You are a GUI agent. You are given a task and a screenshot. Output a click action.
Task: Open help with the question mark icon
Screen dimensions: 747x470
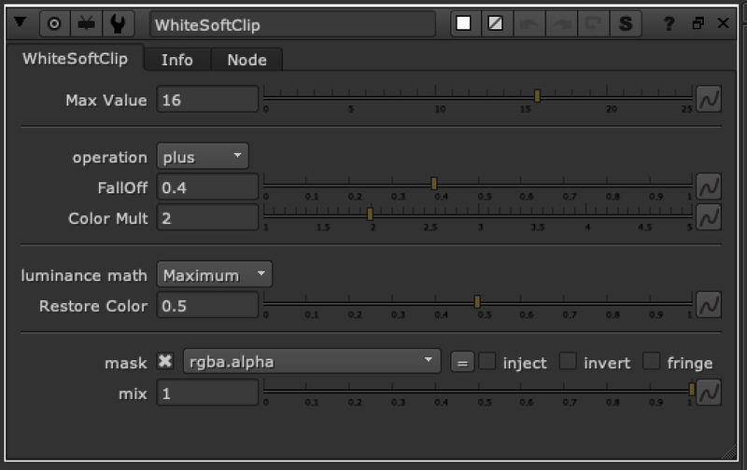[x=669, y=23]
